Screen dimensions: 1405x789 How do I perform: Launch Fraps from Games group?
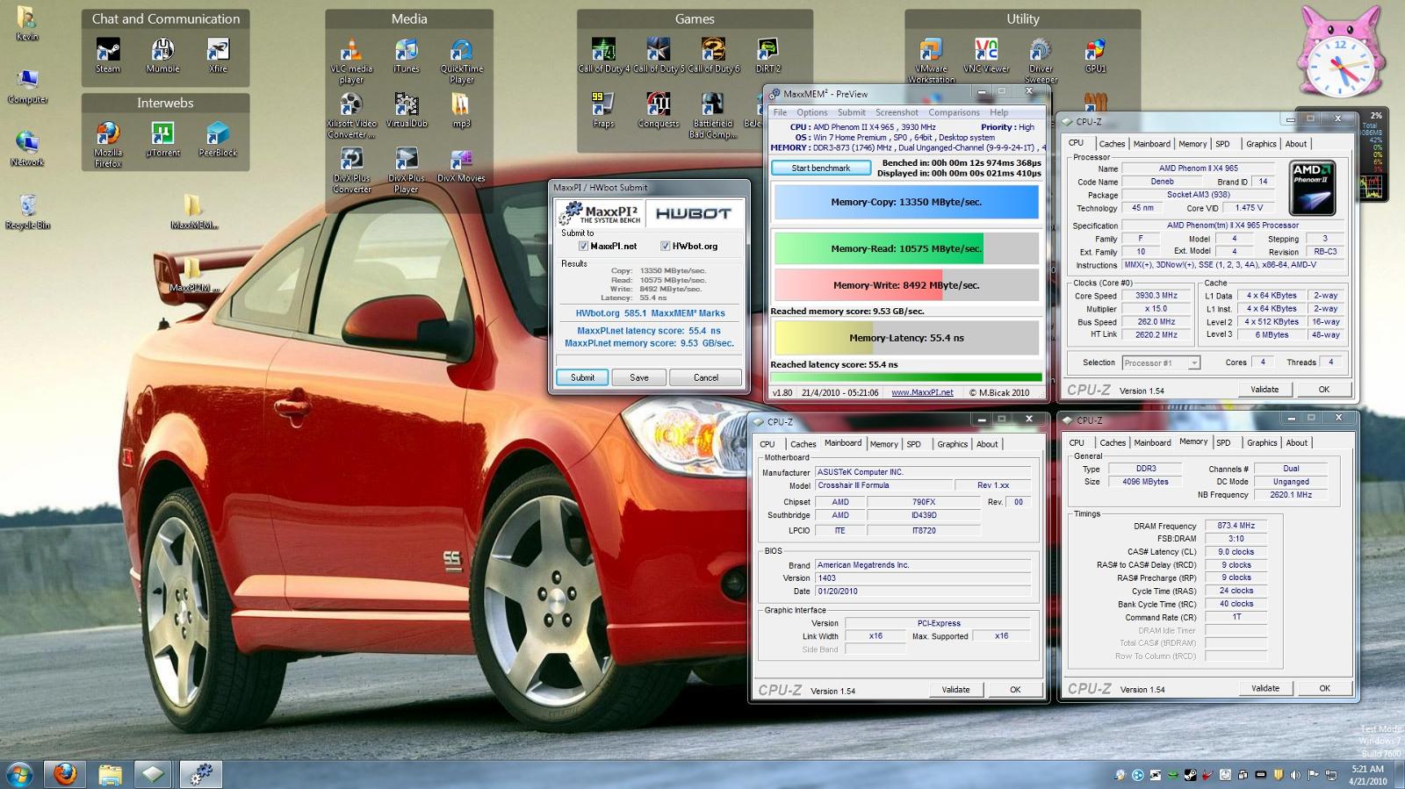(603, 111)
